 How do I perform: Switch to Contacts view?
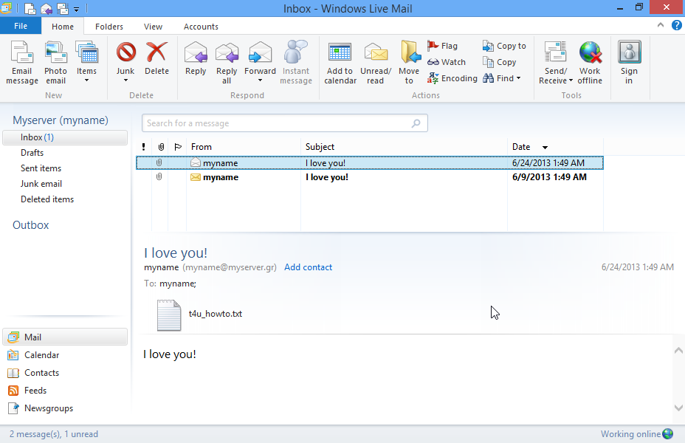[x=33, y=373]
